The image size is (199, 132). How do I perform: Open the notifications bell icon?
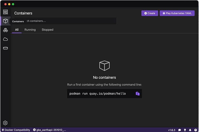190,130
